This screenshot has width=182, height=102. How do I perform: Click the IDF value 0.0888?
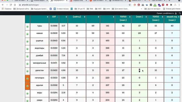54,26
